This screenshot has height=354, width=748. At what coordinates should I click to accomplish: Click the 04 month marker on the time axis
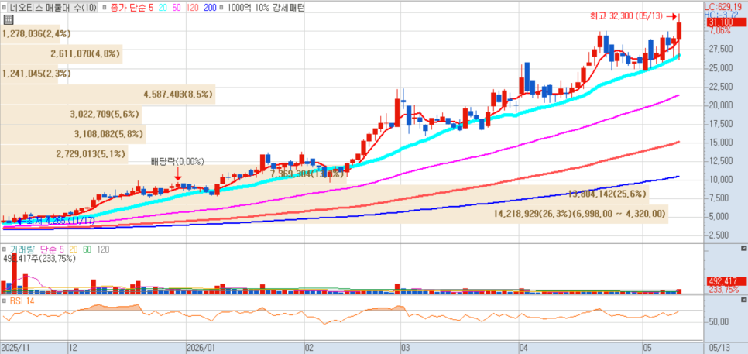point(523,348)
